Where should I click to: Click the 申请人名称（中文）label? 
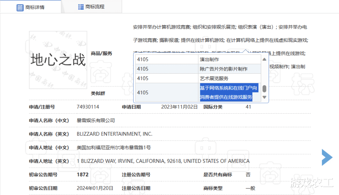click(49, 120)
